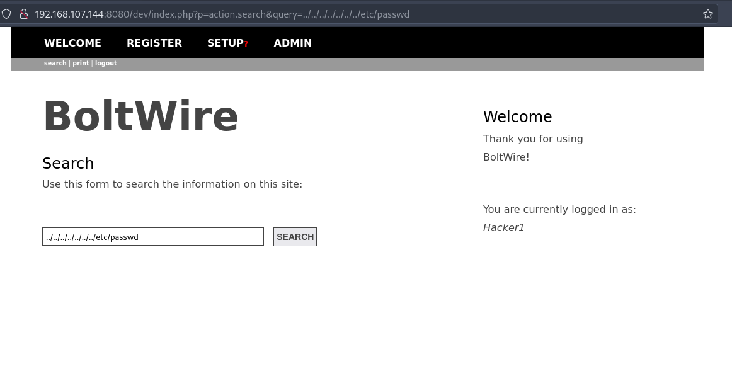Click inside the search query text field
The width and height of the screenshot is (732, 386).
[153, 237]
